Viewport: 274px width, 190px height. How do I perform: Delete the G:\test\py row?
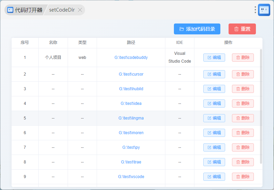(243, 147)
